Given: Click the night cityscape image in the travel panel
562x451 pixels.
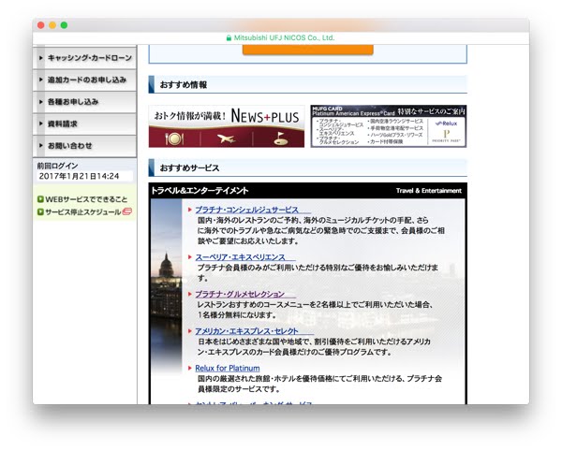Looking at the screenshot, I should 166,286.
